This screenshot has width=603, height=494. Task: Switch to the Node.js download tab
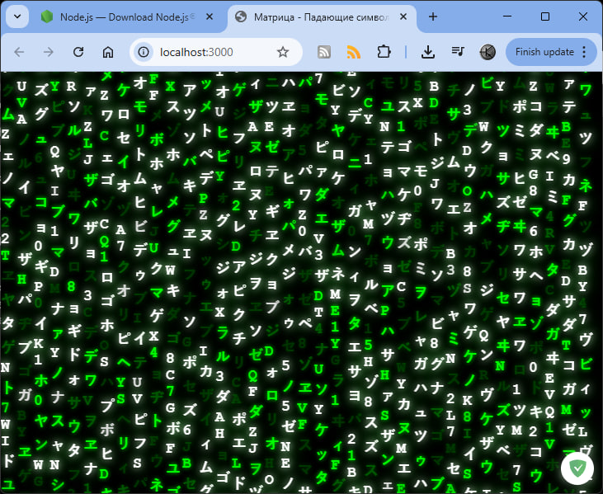coord(124,16)
